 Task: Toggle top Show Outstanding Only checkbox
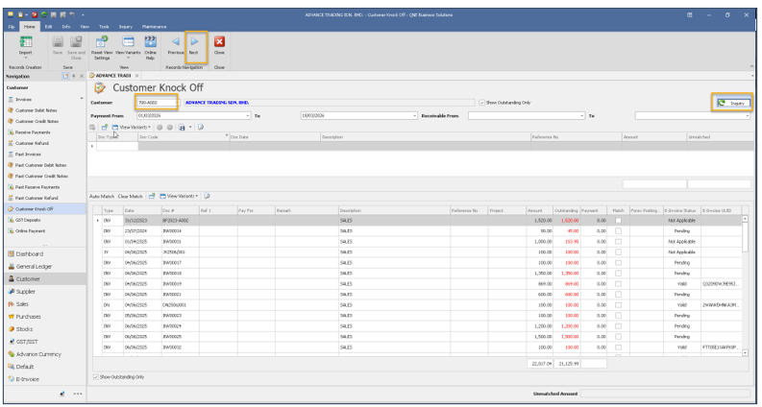[481, 101]
